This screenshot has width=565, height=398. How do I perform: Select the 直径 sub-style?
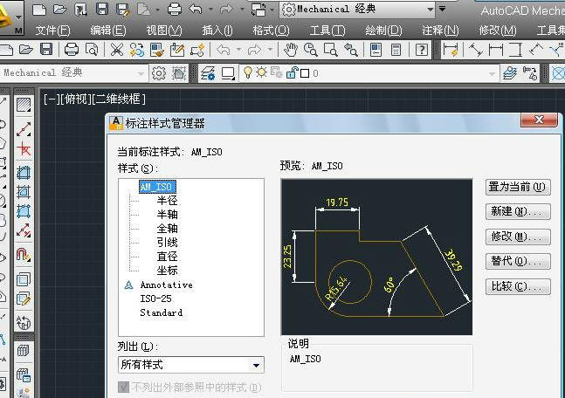pyautogui.click(x=167, y=257)
